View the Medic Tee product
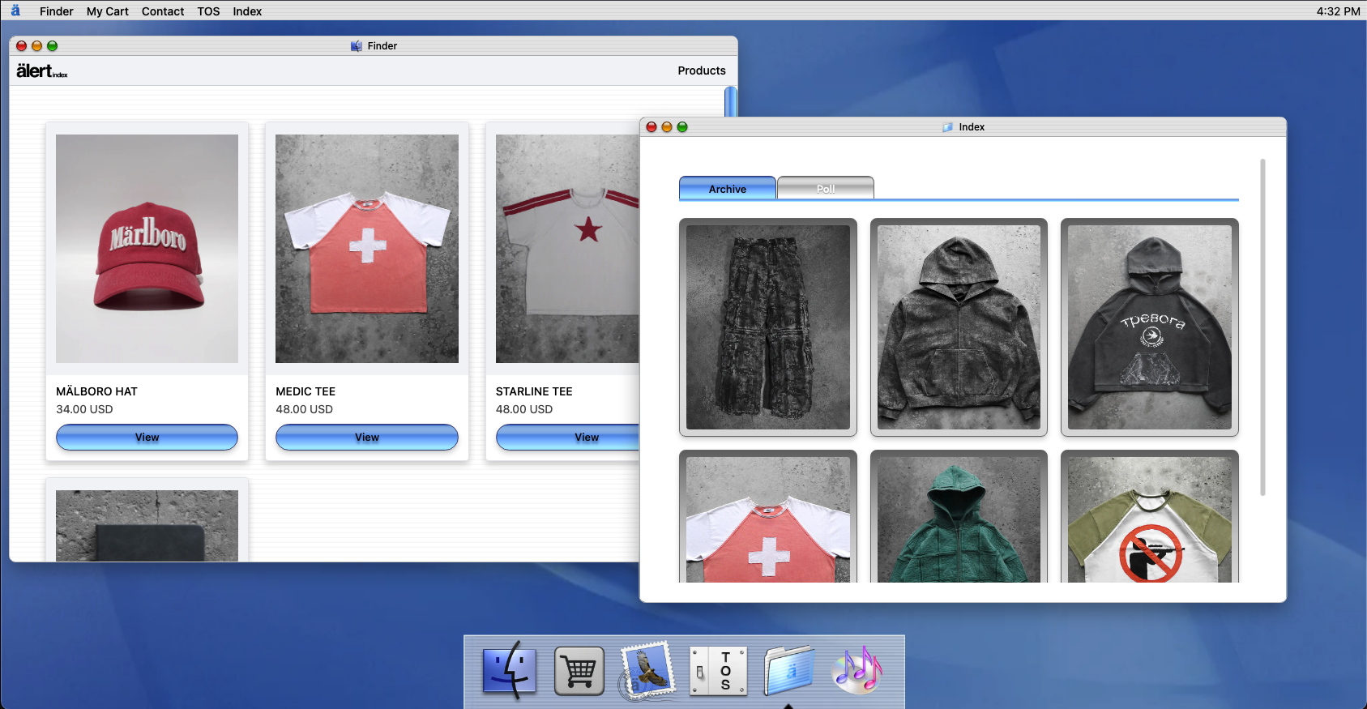 pos(366,437)
